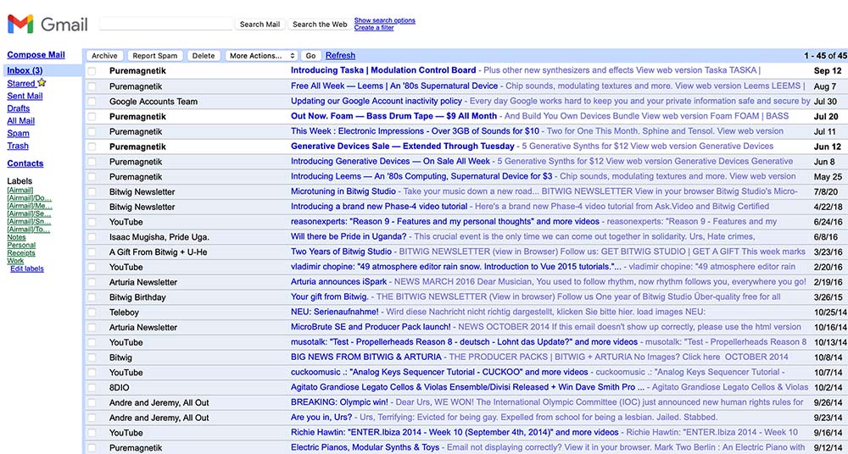Open Sent Mail folder
Image resolution: width=848 pixels, height=454 pixels.
pos(25,96)
